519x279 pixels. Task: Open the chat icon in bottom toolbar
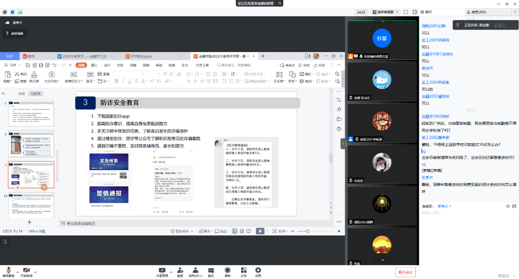pos(211,271)
